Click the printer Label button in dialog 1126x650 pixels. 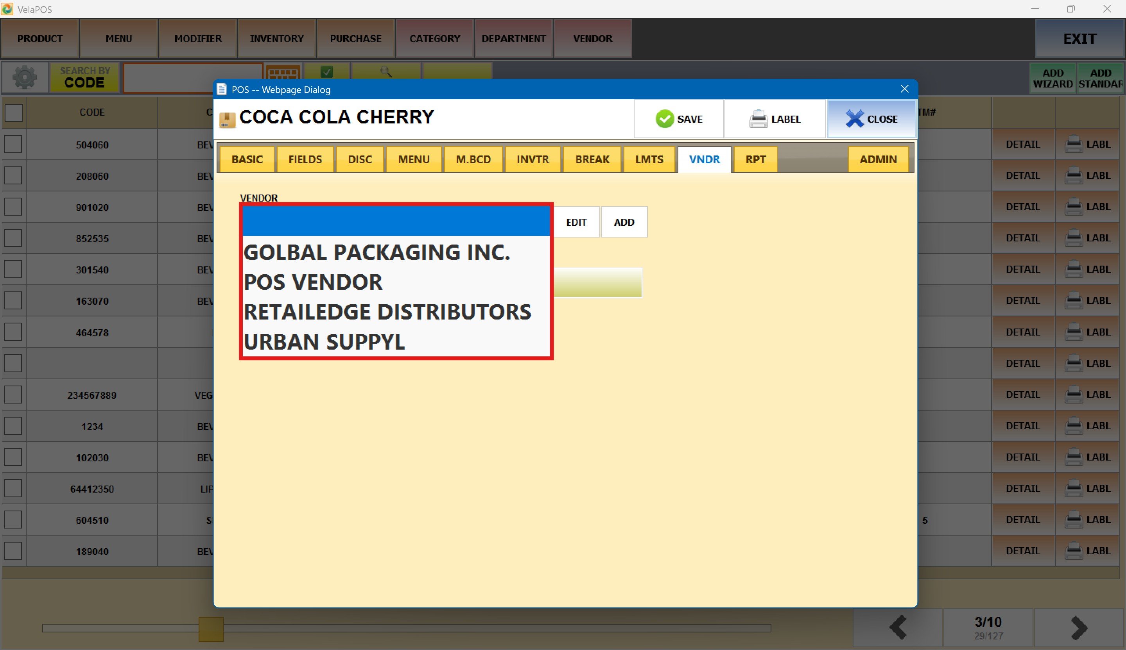click(x=775, y=119)
